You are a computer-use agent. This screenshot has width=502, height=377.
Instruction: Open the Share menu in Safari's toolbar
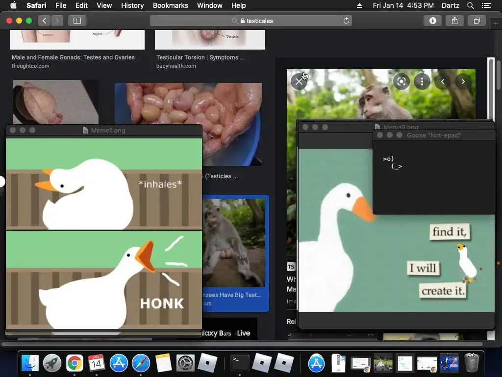tap(454, 21)
